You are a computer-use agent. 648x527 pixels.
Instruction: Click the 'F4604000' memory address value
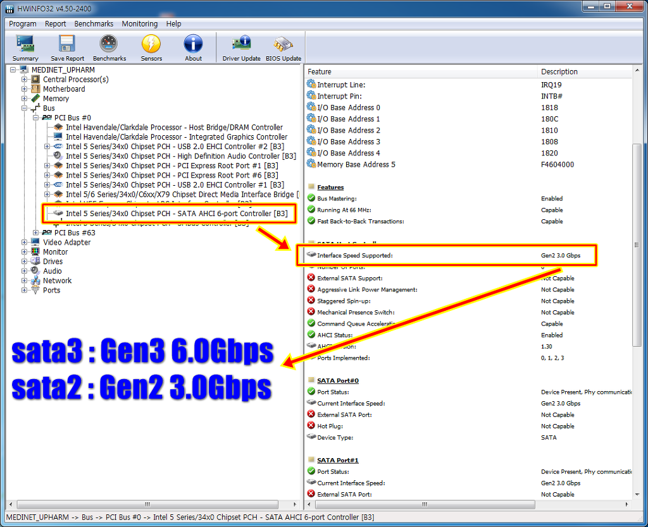[557, 164]
